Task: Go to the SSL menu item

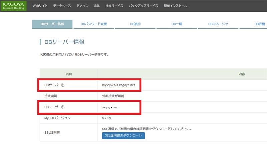Action: tap(97, 6)
